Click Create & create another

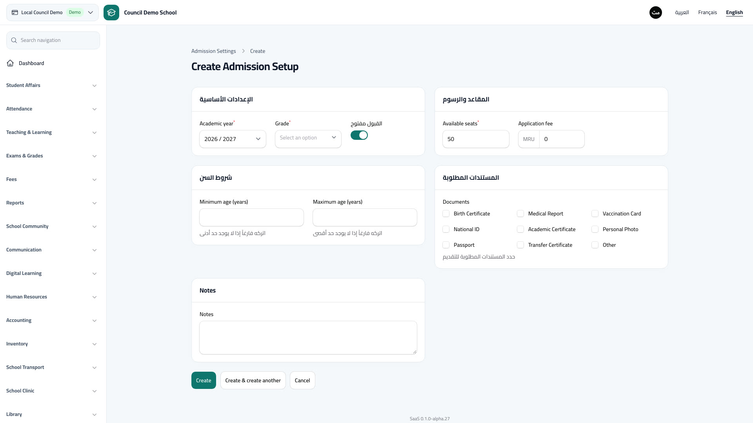253,380
